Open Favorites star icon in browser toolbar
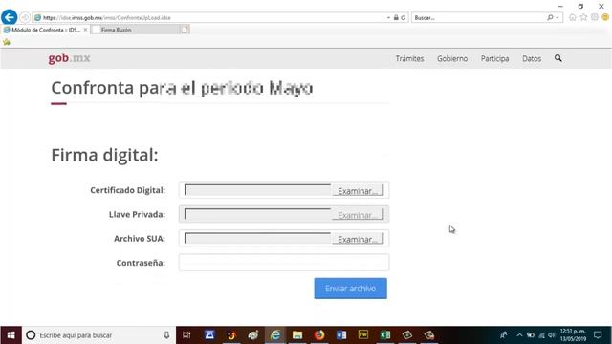This screenshot has height=344, width=612. point(583,17)
